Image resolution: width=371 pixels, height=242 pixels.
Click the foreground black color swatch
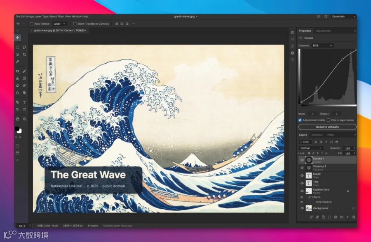[17, 129]
